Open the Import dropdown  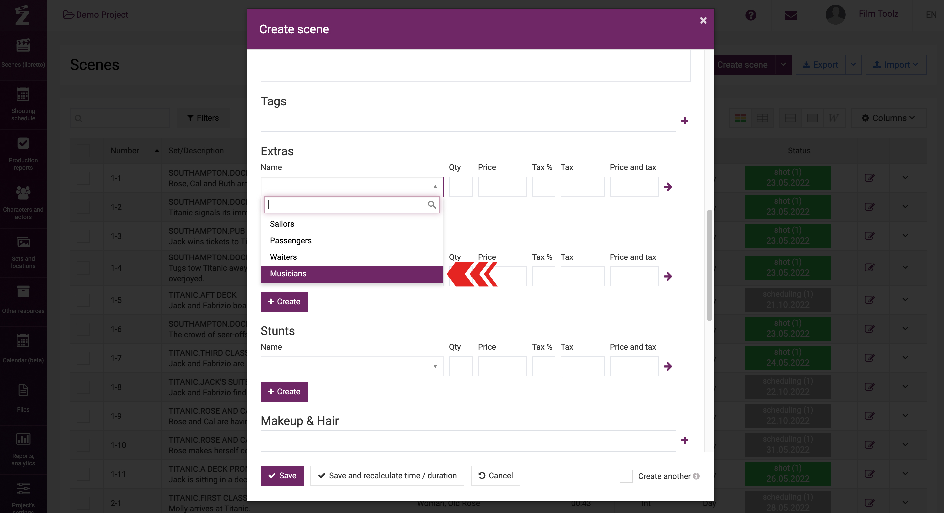pyautogui.click(x=896, y=65)
